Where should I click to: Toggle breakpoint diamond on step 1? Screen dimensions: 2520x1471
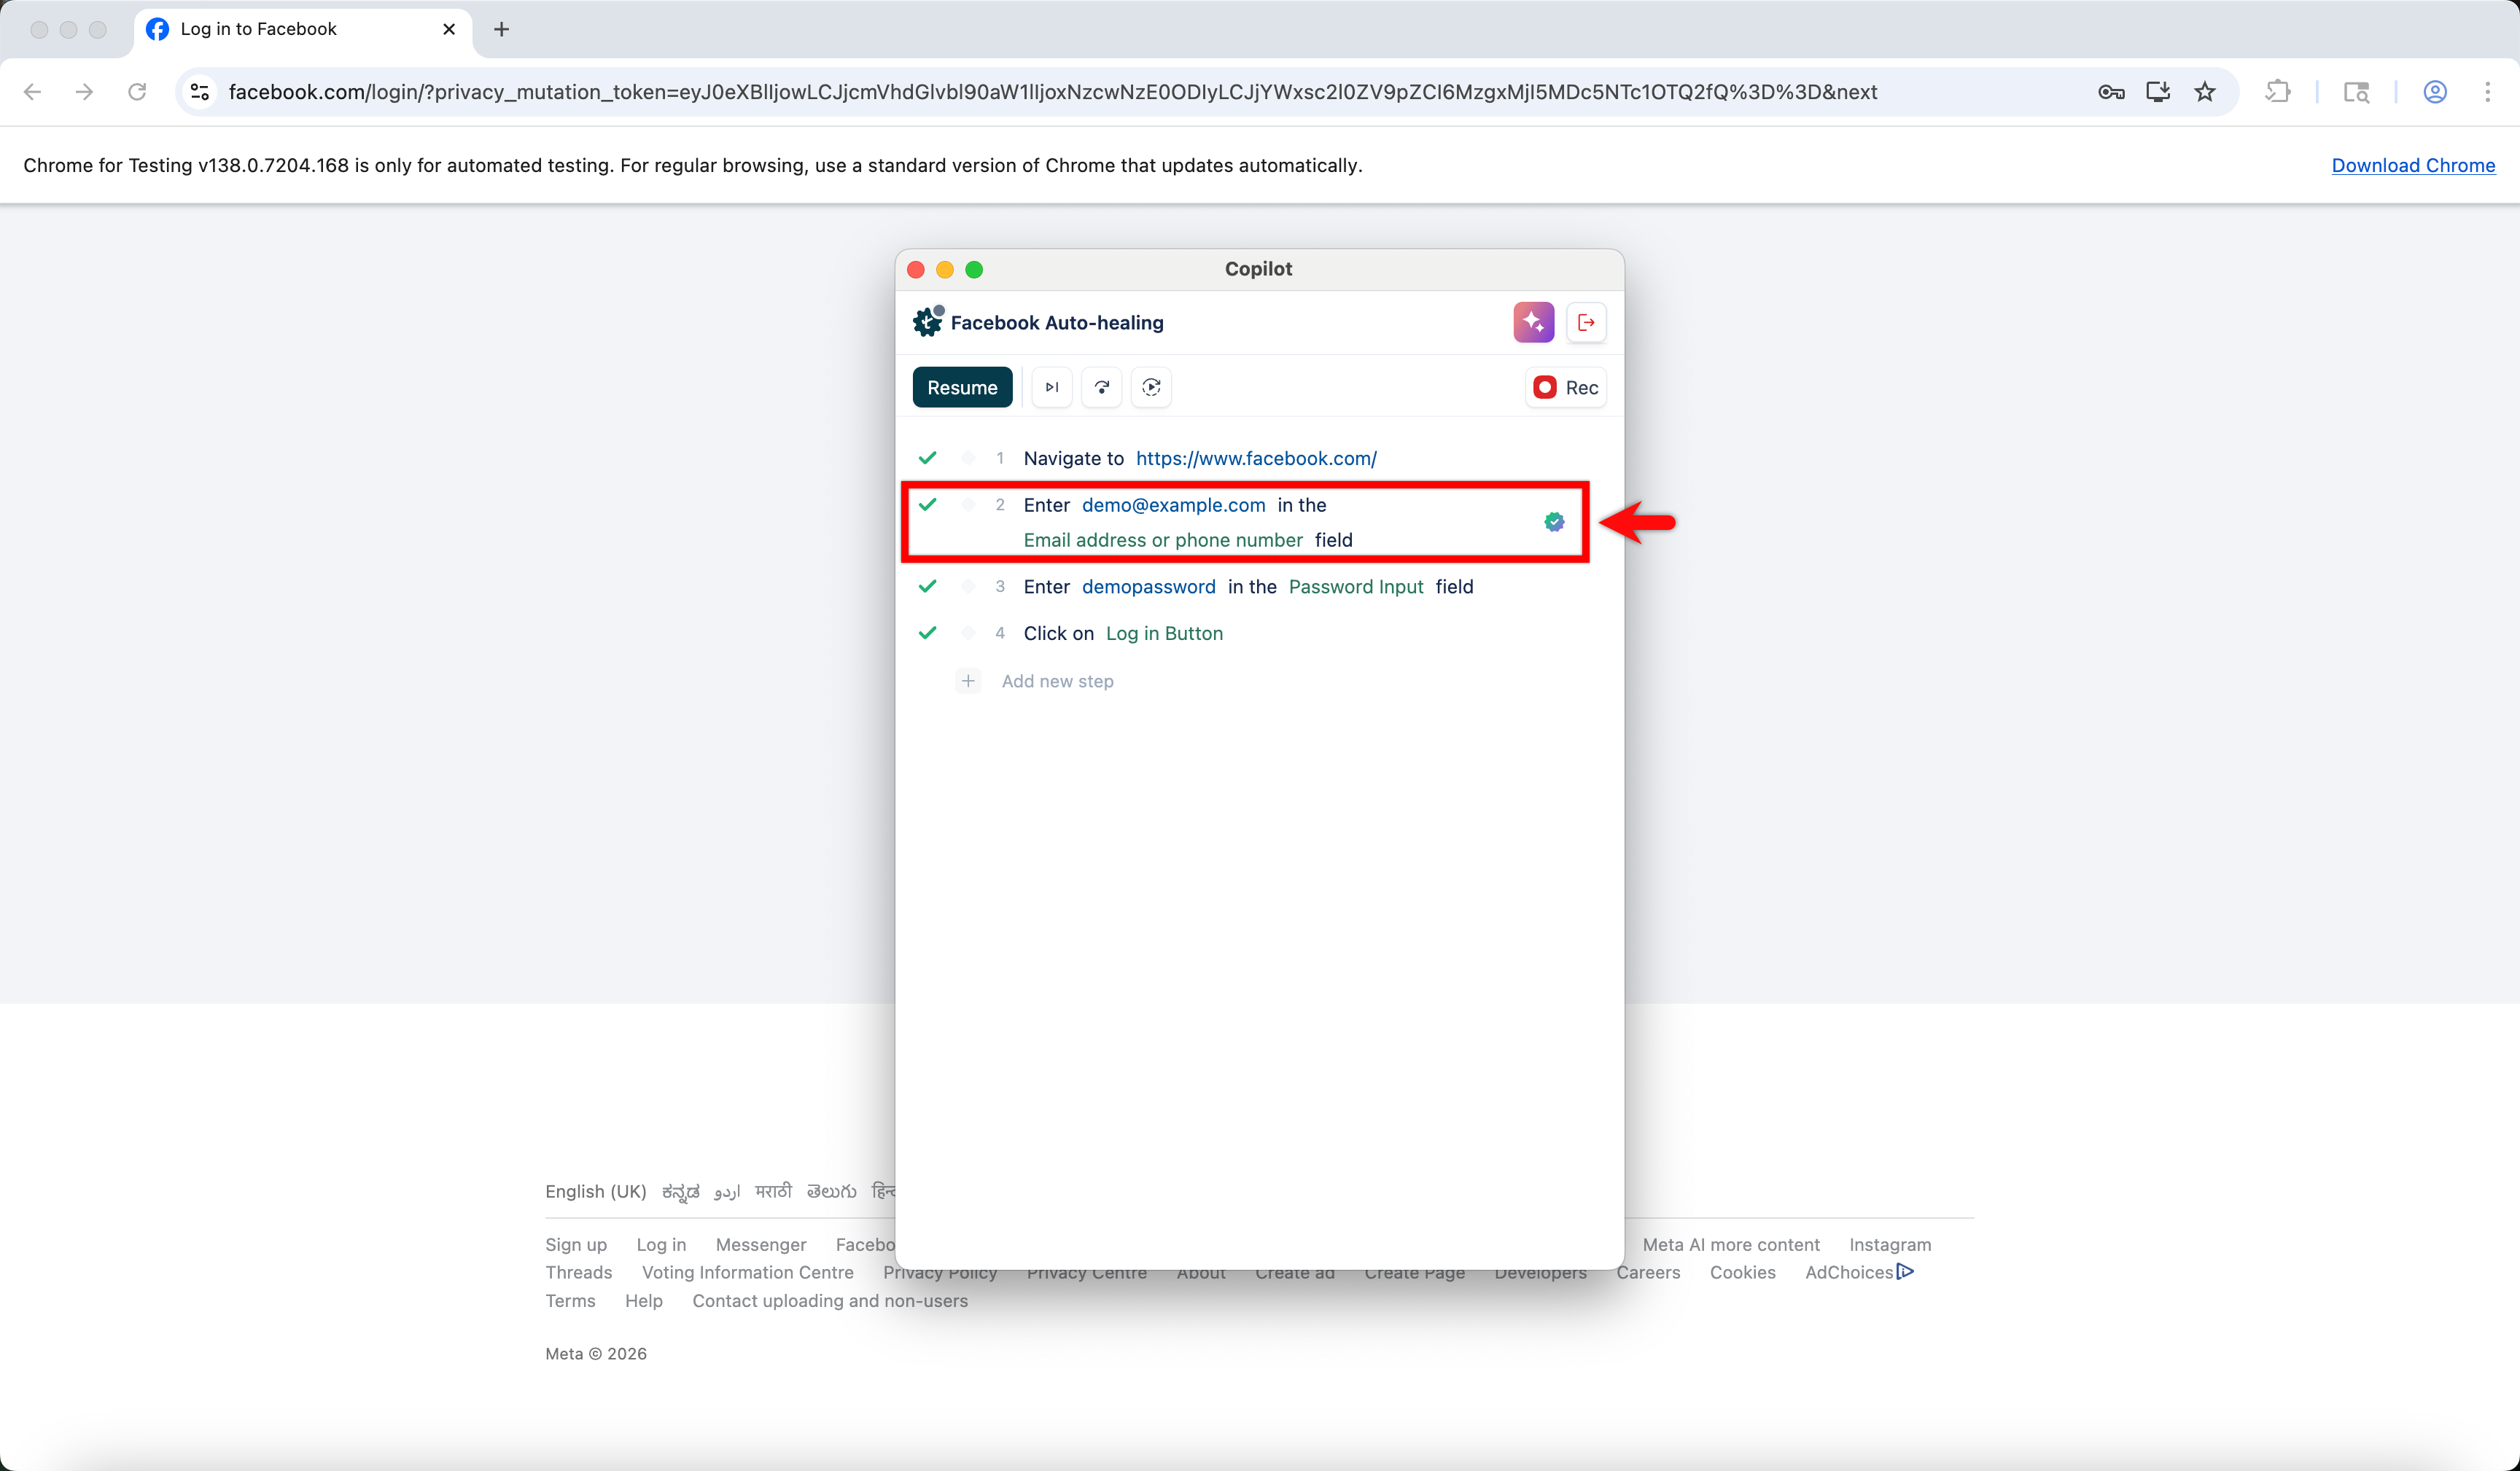point(968,458)
